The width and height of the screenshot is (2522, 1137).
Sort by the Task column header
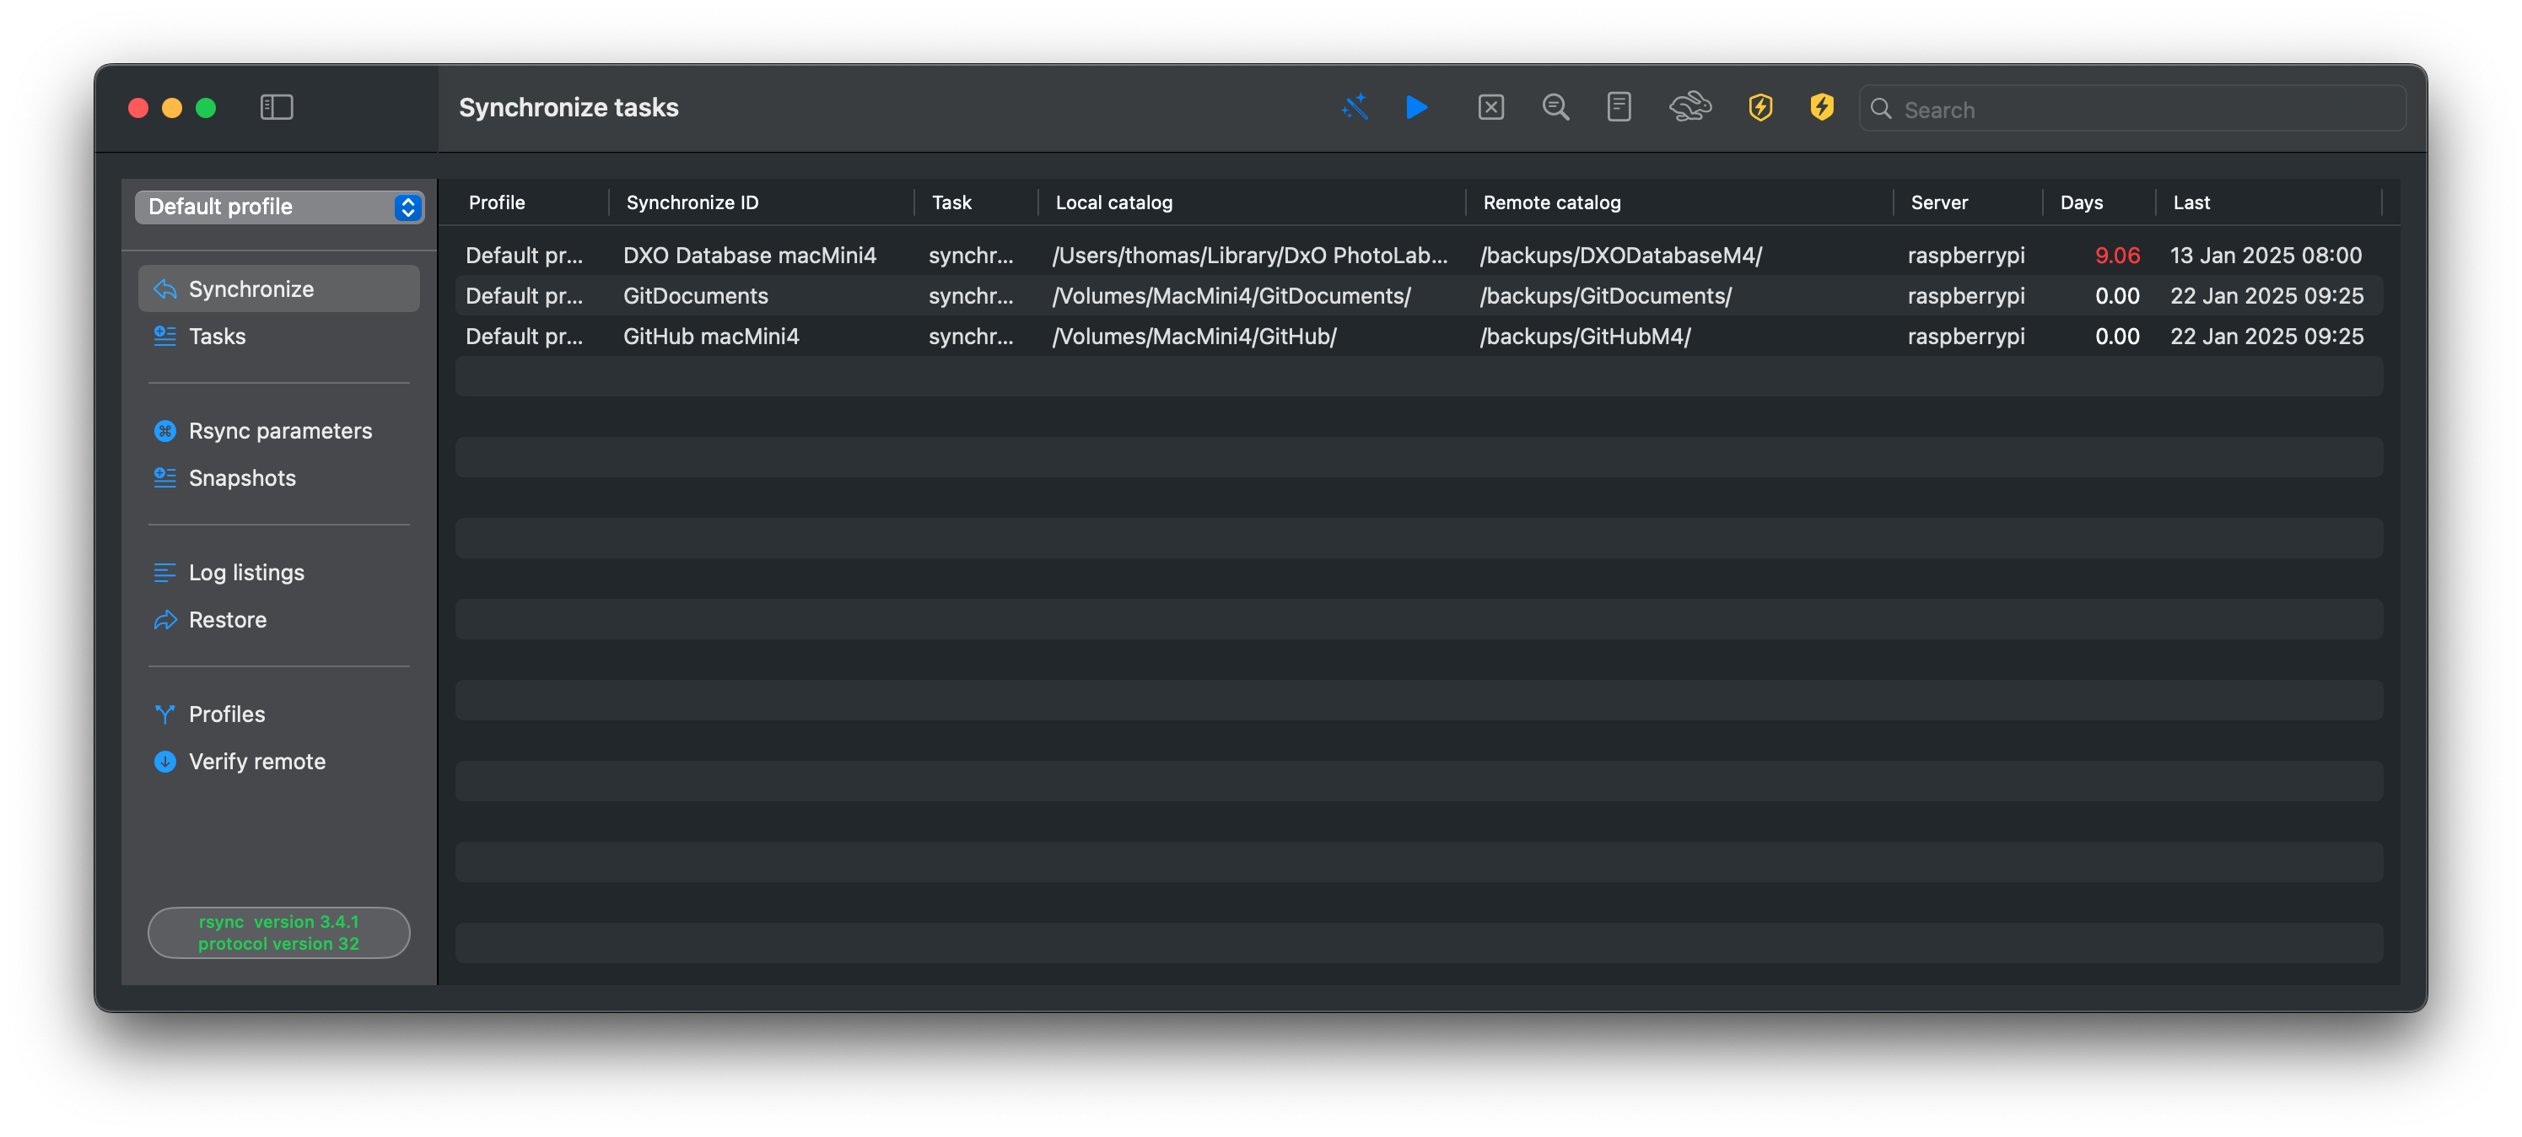click(x=951, y=202)
